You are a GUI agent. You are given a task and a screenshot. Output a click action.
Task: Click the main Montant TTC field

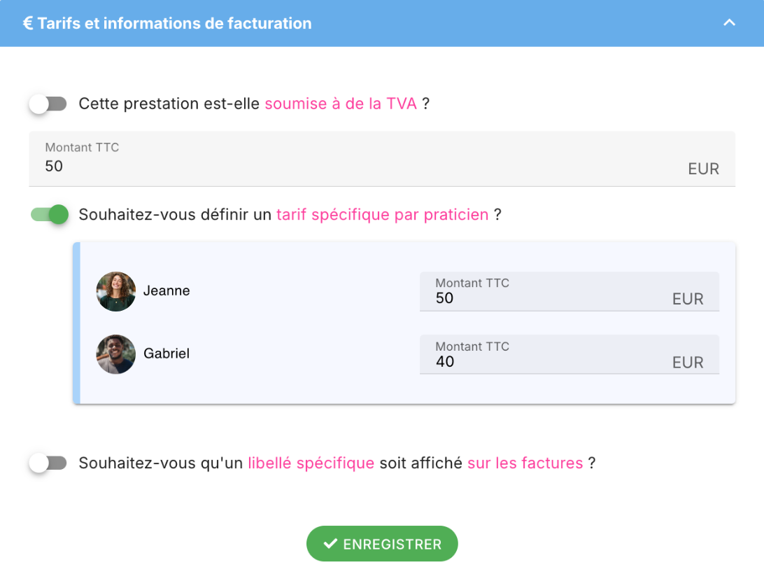pyautogui.click(x=350, y=166)
